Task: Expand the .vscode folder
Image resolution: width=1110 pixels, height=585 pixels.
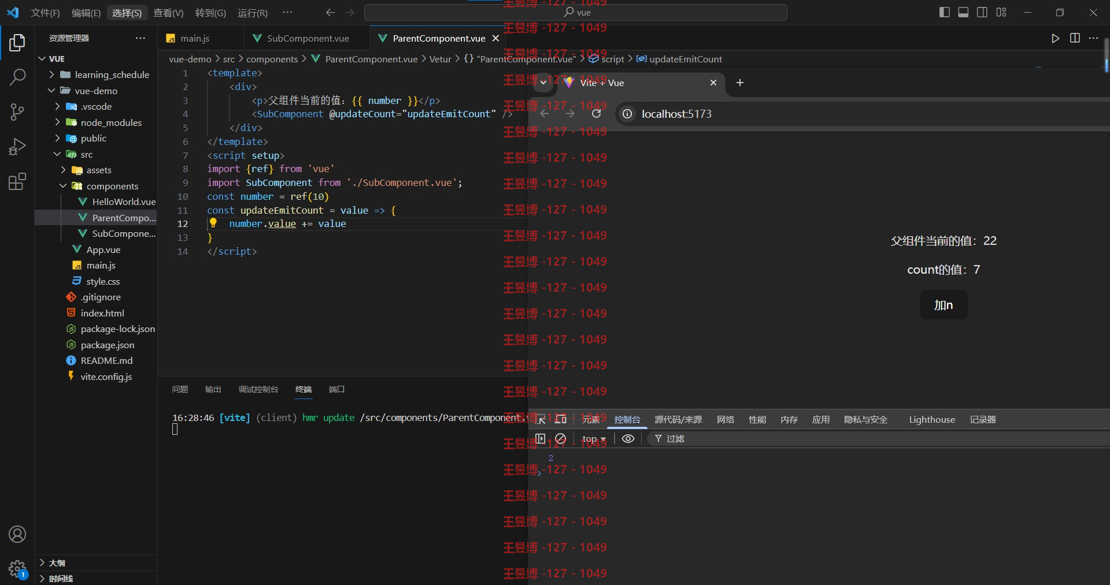Action: tap(57, 106)
